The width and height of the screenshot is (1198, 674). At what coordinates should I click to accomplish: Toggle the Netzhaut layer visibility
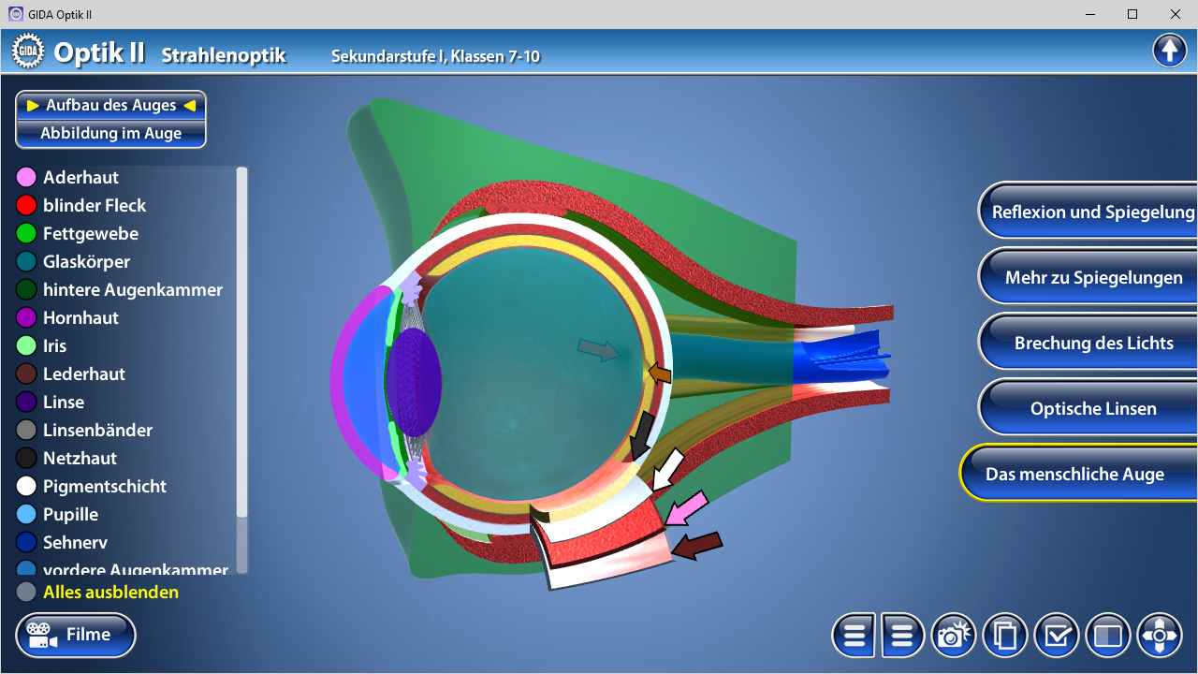click(x=80, y=459)
